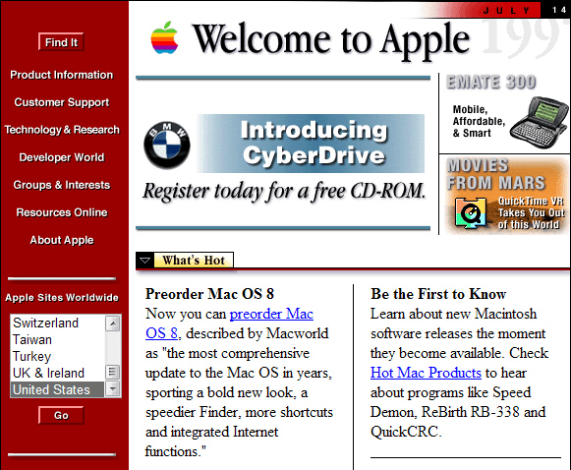Image resolution: width=571 pixels, height=470 pixels.
Task: Click the QuickTime VR icon
Action: [470, 213]
